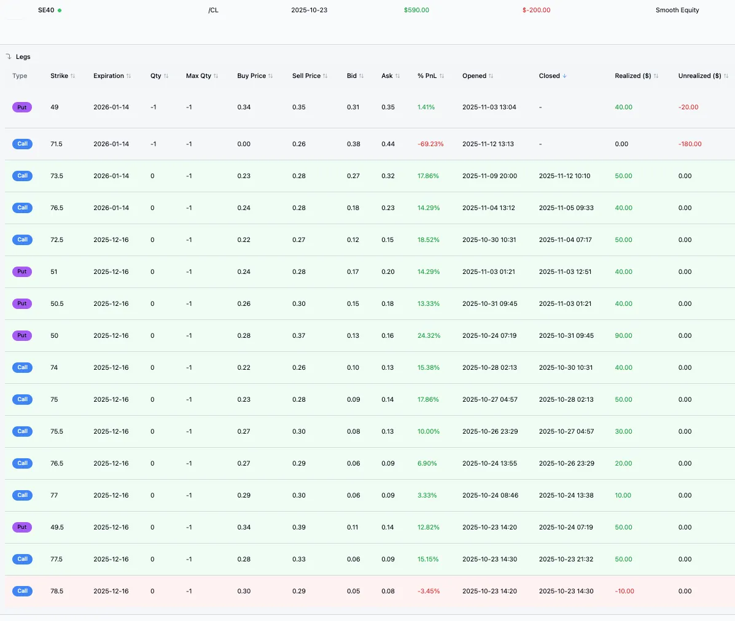Click the Call badge for strike 74
The width and height of the screenshot is (735, 621).
(23, 367)
